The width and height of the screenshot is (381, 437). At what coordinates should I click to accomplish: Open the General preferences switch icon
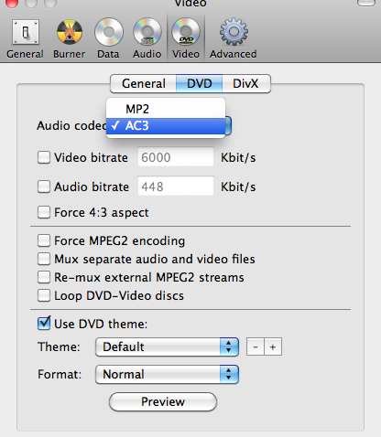[x=26, y=32]
